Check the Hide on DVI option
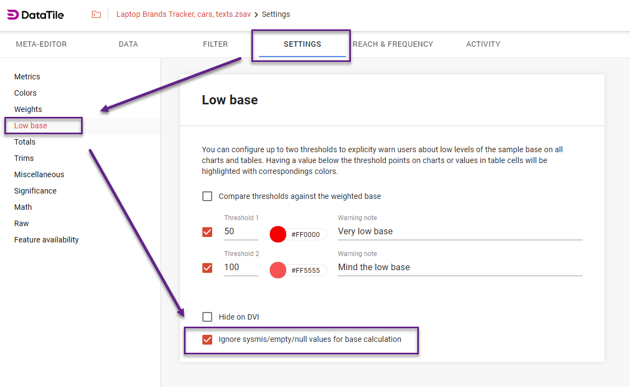The width and height of the screenshot is (630, 387). [207, 317]
